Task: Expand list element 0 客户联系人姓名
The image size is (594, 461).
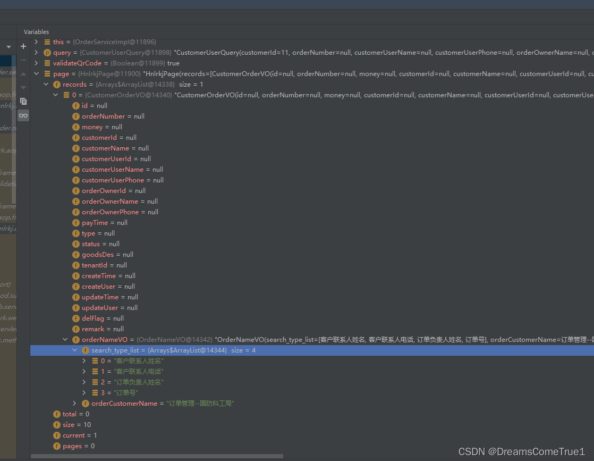Action: tap(84, 361)
